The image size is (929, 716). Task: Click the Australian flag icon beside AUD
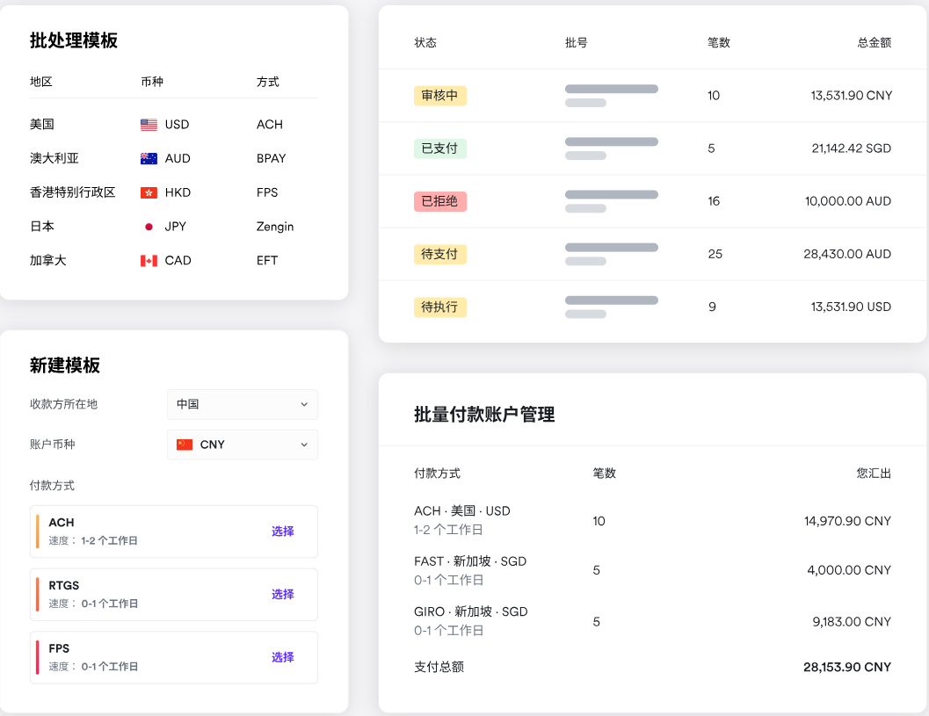tap(149, 158)
